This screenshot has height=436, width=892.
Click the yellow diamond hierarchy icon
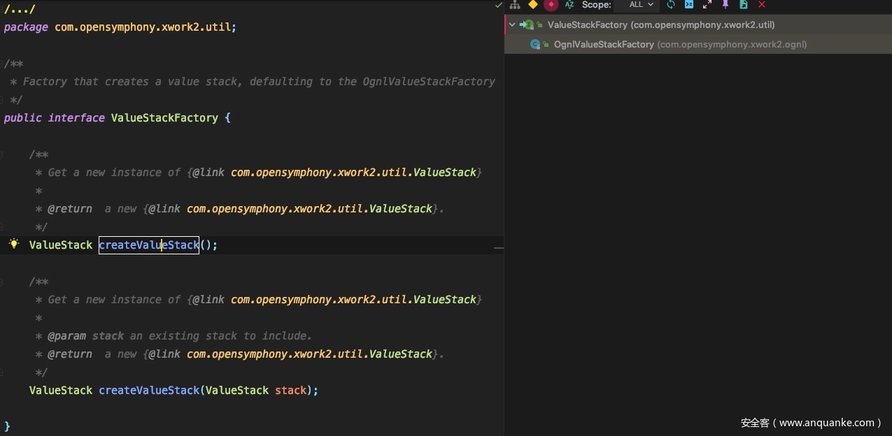[x=533, y=5]
